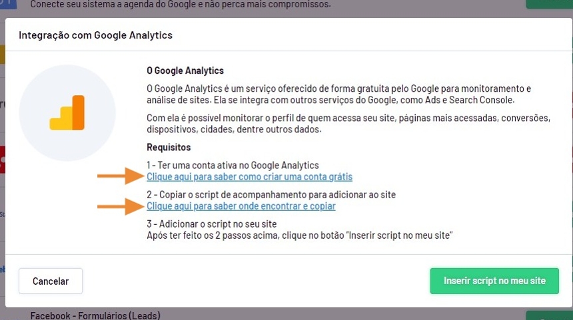Click Inserir script no meu site button
This screenshot has height=320, width=573.
(494, 281)
